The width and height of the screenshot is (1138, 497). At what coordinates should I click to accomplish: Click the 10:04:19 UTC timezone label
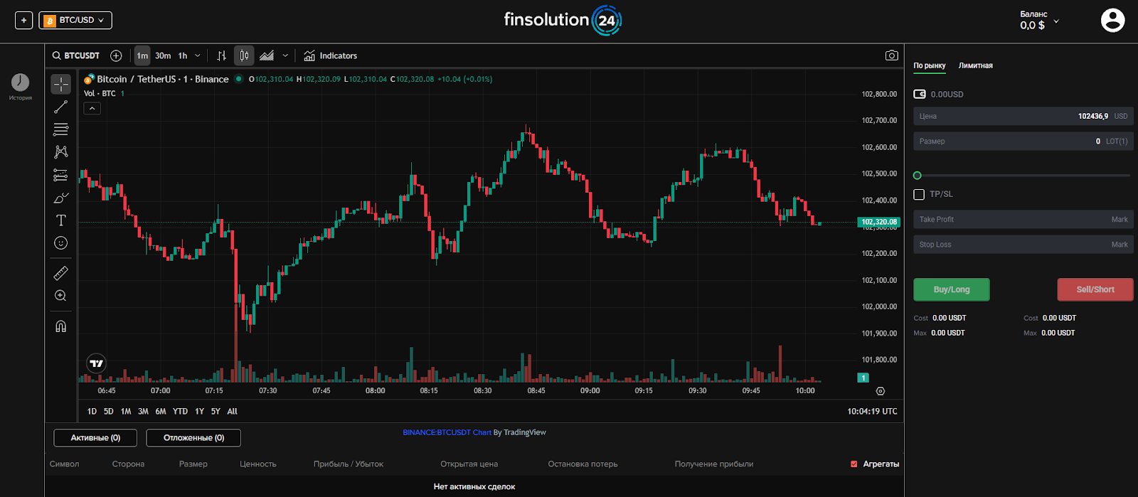click(x=872, y=411)
